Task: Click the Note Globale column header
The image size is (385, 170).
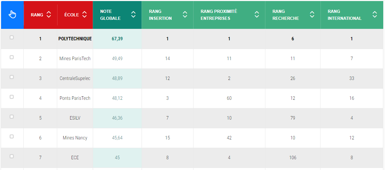Action: 111,15
